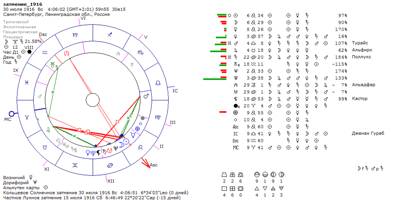Click the Sagittarius sign on the zodiac ring

coord(110,34)
